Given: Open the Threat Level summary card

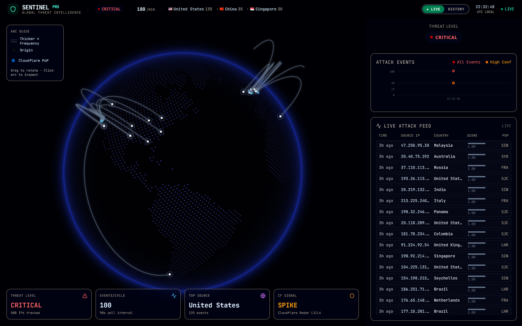Looking at the screenshot, I should tap(49, 304).
